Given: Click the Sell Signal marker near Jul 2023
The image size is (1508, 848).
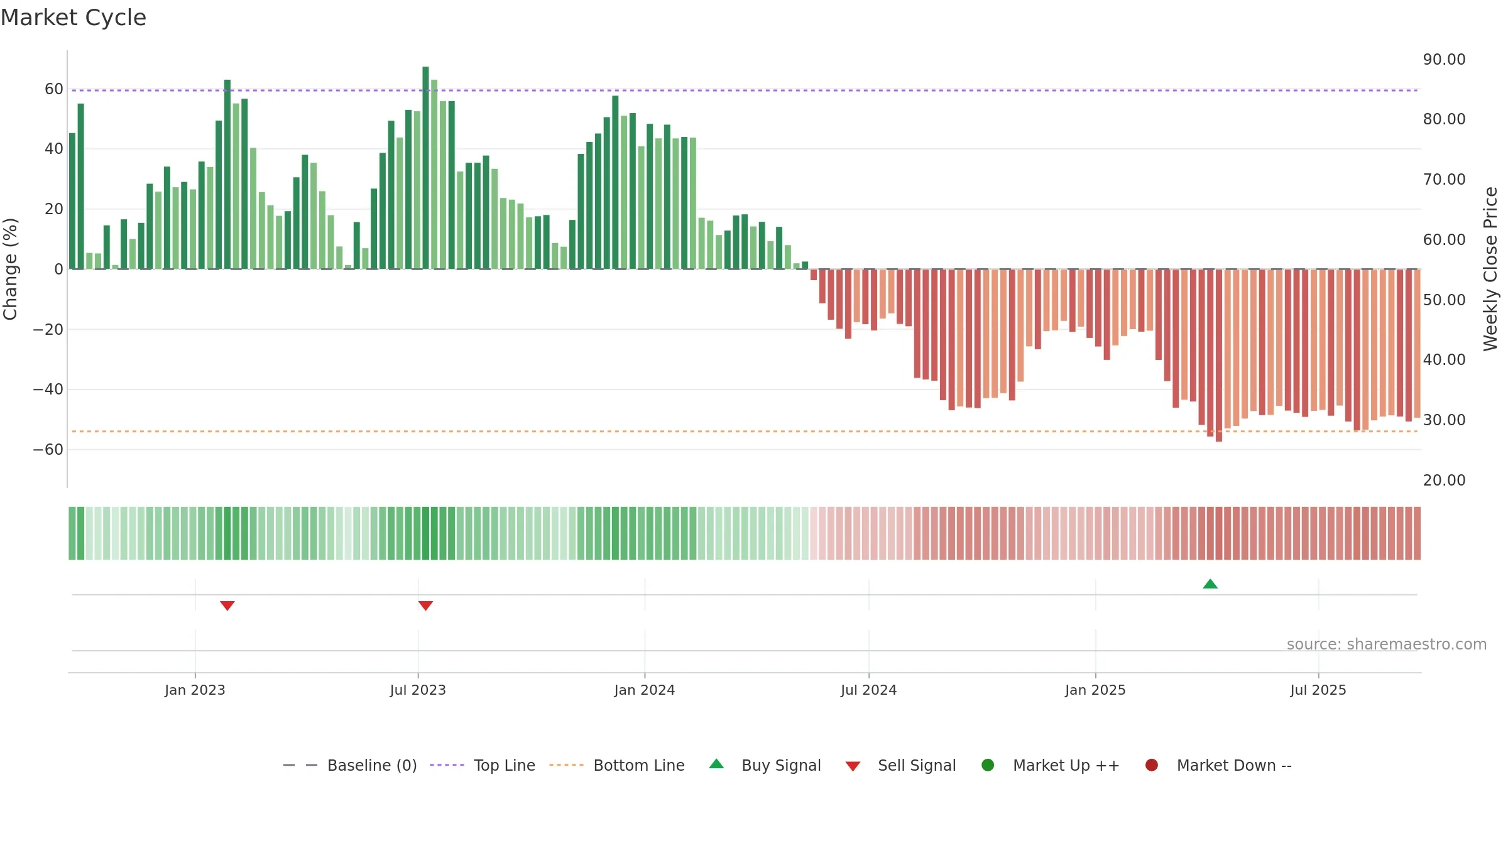Looking at the screenshot, I should point(425,606).
